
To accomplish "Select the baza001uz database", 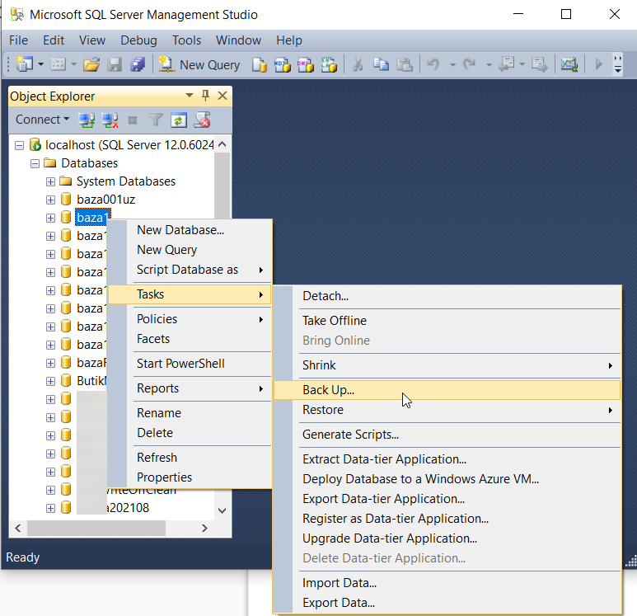I will 105,200.
